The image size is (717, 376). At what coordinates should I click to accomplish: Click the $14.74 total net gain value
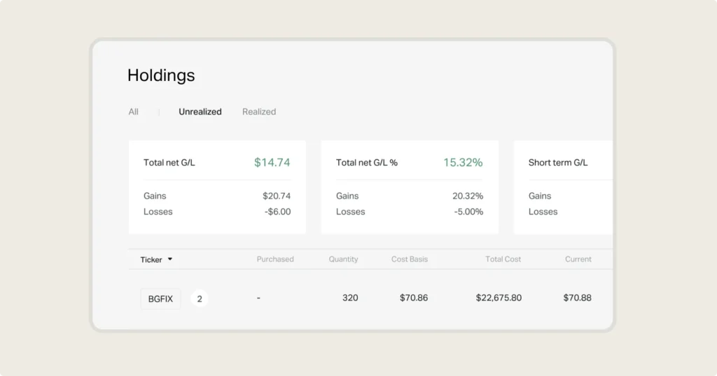point(272,163)
